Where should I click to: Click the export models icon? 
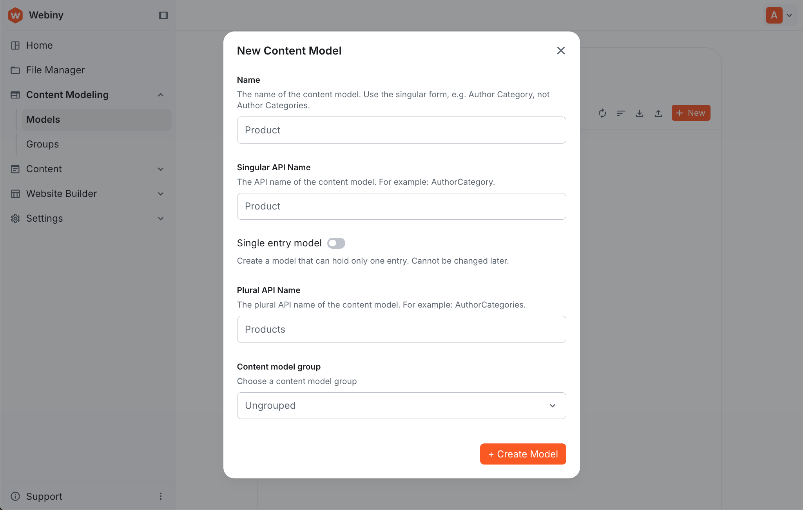640,113
